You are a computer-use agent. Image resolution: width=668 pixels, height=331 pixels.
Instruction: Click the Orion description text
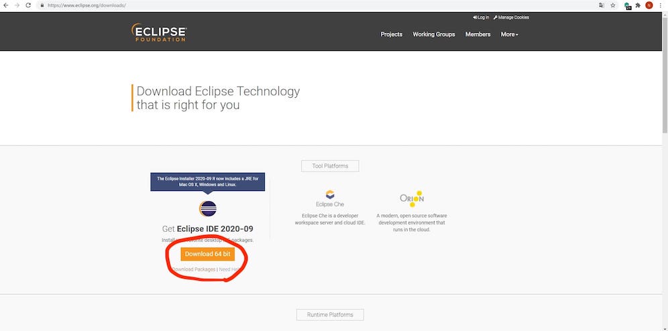tap(412, 222)
